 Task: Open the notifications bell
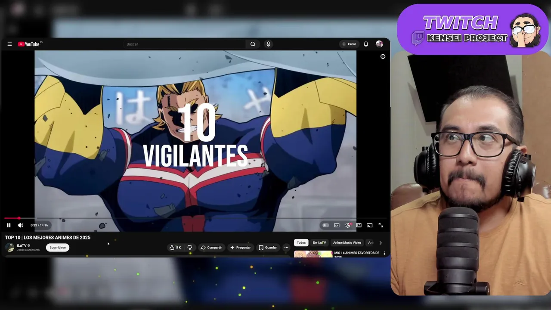click(x=366, y=44)
